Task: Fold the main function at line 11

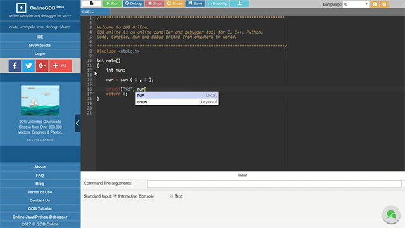Action: click(94, 65)
